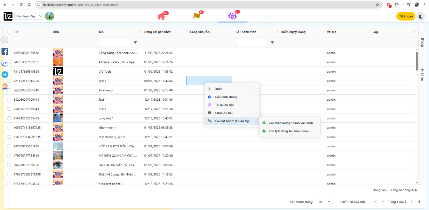429x210 pixels.
Task: Click the flag icon with 1+ notification badge
Action: [196, 16]
